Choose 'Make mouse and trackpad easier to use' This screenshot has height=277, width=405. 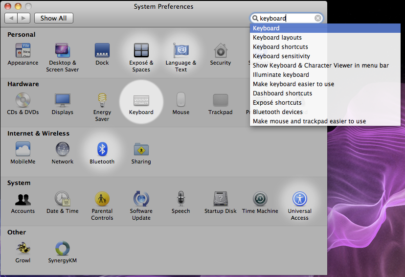tap(325, 121)
